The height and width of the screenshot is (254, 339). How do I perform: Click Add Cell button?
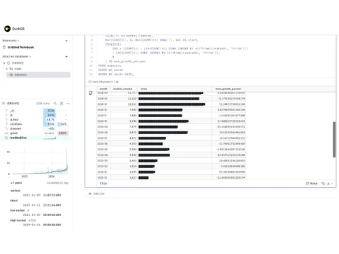coord(96,194)
